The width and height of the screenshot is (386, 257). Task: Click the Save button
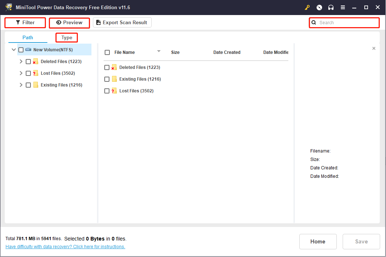[x=361, y=242]
